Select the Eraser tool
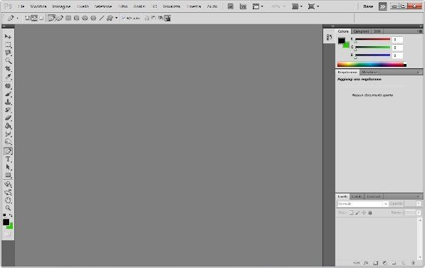 pos(8,118)
